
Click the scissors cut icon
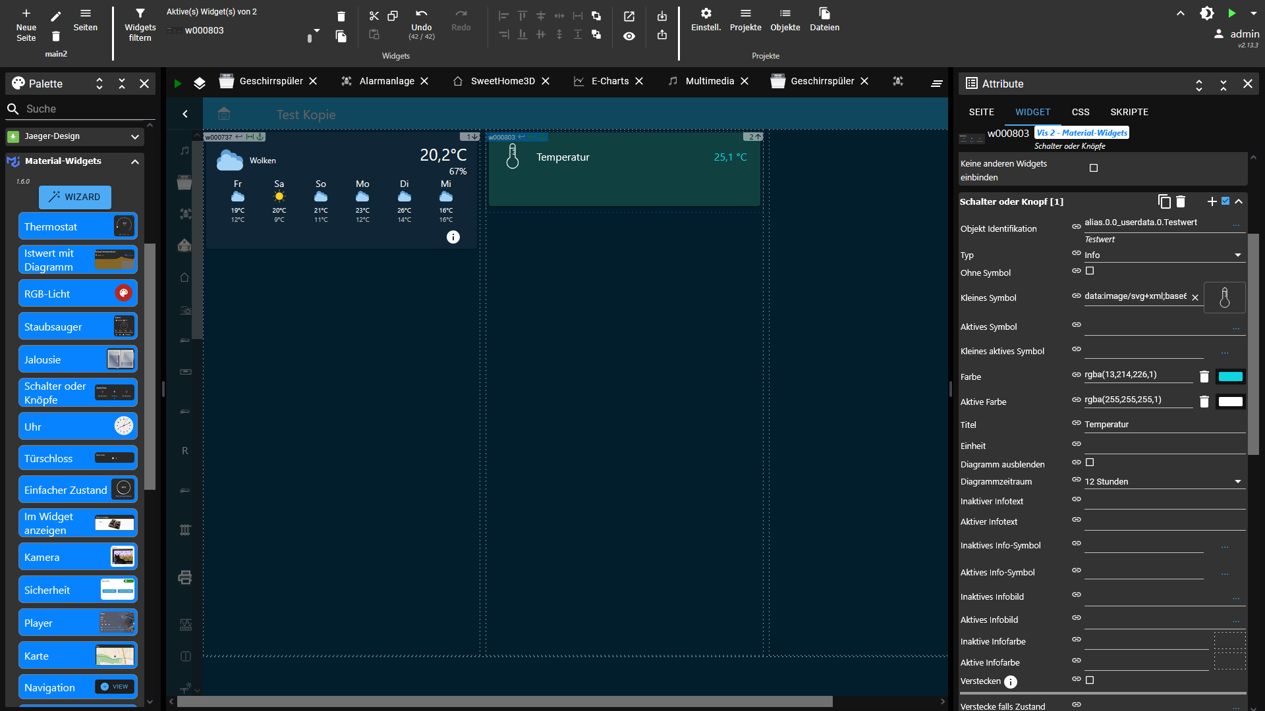tap(374, 16)
